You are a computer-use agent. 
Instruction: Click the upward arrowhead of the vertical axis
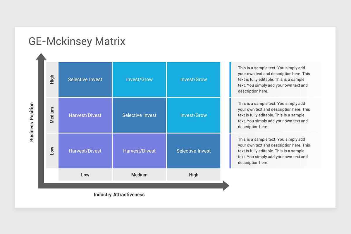coord(41,56)
